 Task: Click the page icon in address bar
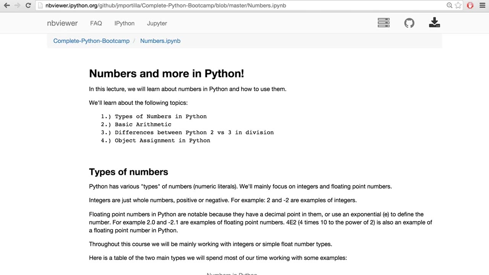click(40, 5)
